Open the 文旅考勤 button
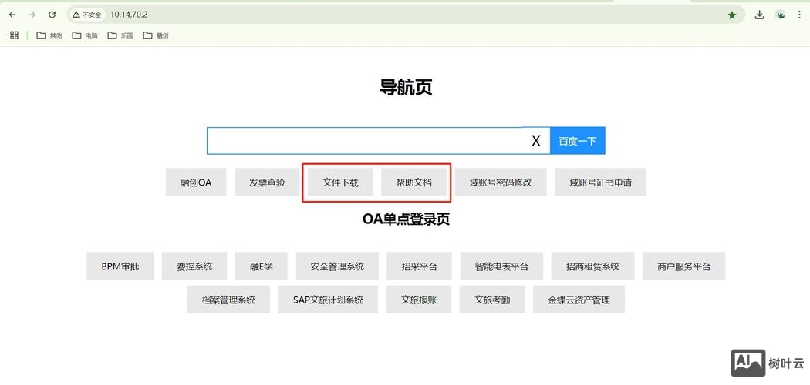This screenshot has height=385, width=810. (492, 300)
